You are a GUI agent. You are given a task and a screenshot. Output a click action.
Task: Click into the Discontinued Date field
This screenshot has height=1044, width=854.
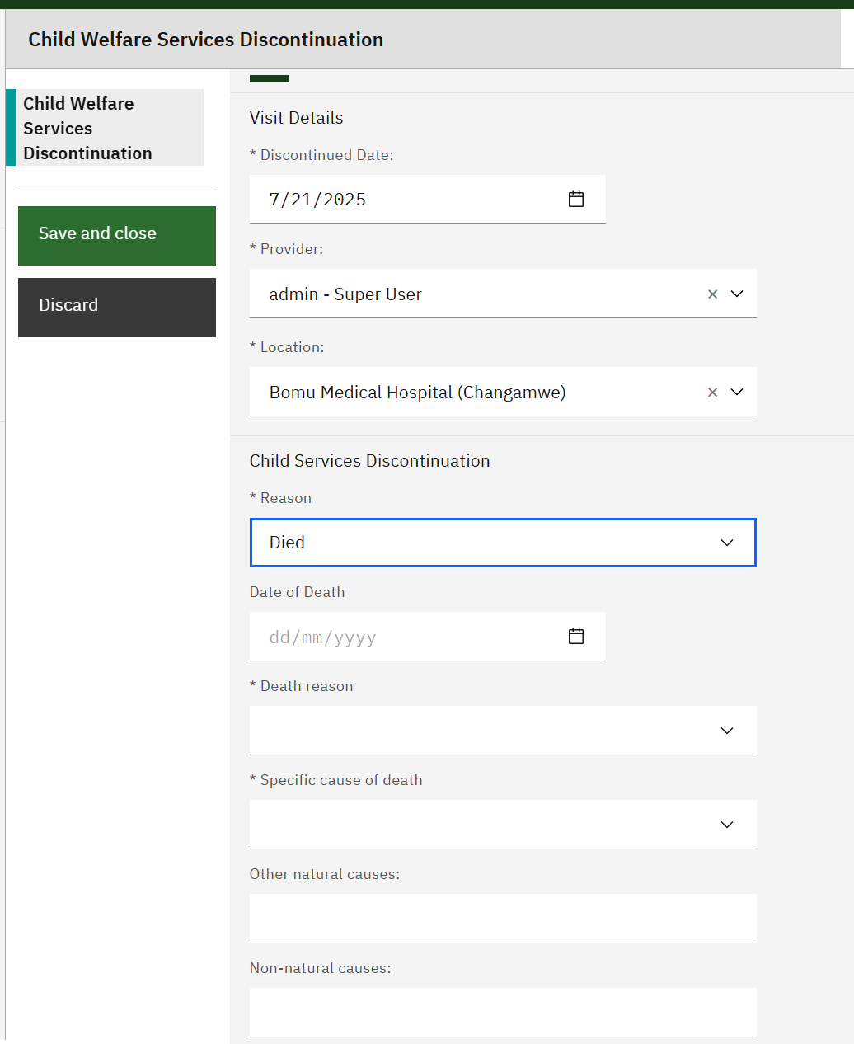(427, 199)
